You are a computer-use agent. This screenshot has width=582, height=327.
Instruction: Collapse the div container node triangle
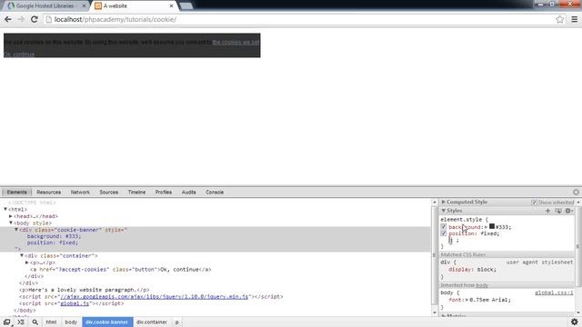(x=22, y=255)
